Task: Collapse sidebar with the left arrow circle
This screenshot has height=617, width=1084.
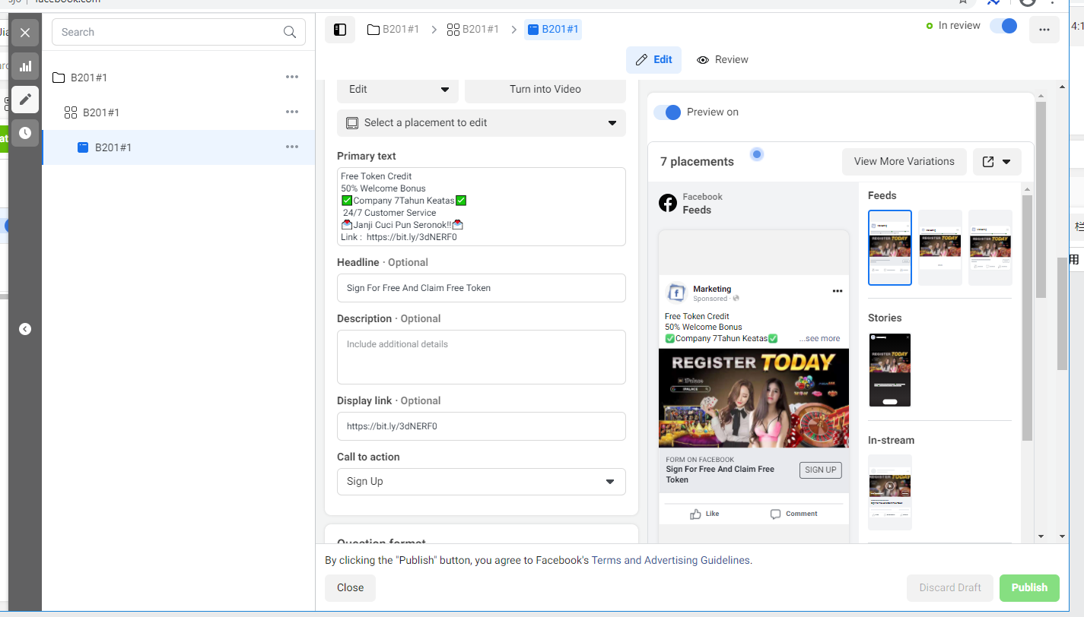Action: click(x=25, y=329)
